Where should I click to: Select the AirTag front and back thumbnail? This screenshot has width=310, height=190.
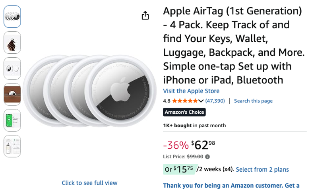(x=12, y=68)
